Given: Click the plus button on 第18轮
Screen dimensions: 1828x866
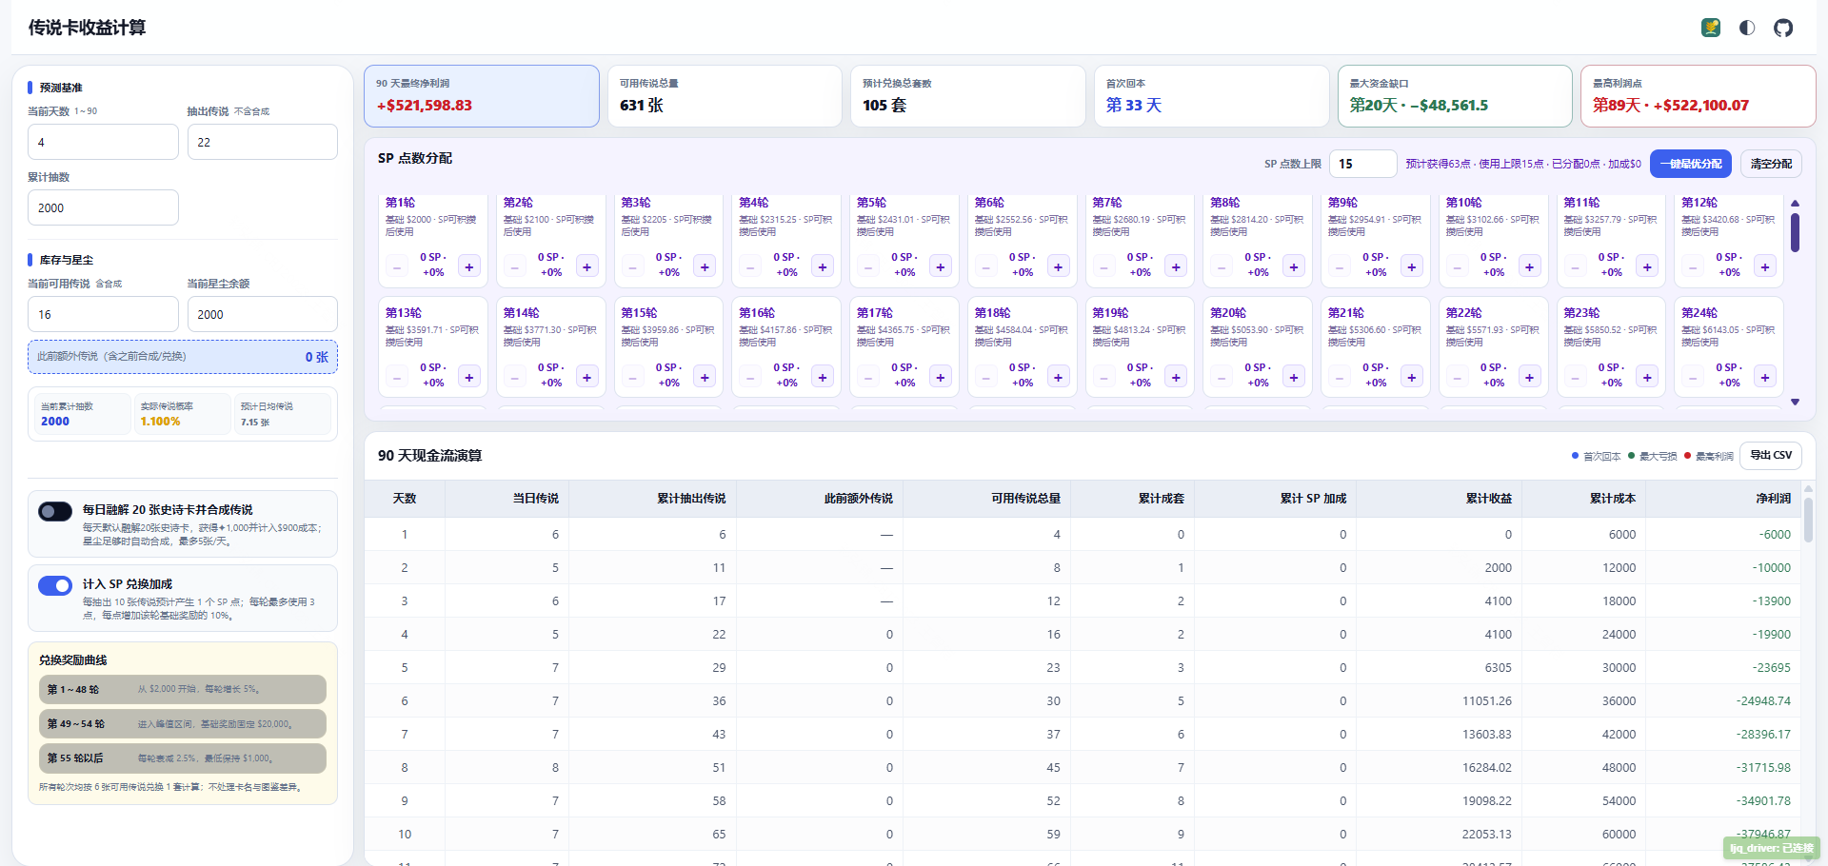Looking at the screenshot, I should 1058,378.
